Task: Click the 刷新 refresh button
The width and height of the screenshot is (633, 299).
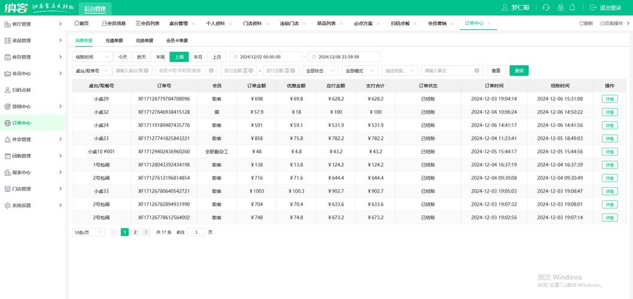Action: pos(586,23)
